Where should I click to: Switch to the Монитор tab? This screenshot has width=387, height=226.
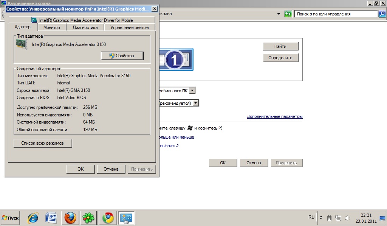[x=51, y=27]
